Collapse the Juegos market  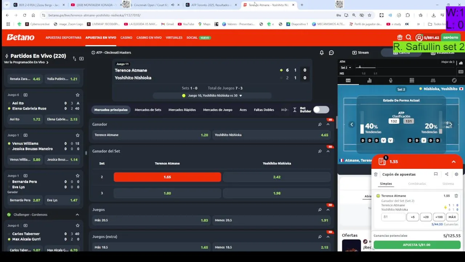(x=328, y=210)
